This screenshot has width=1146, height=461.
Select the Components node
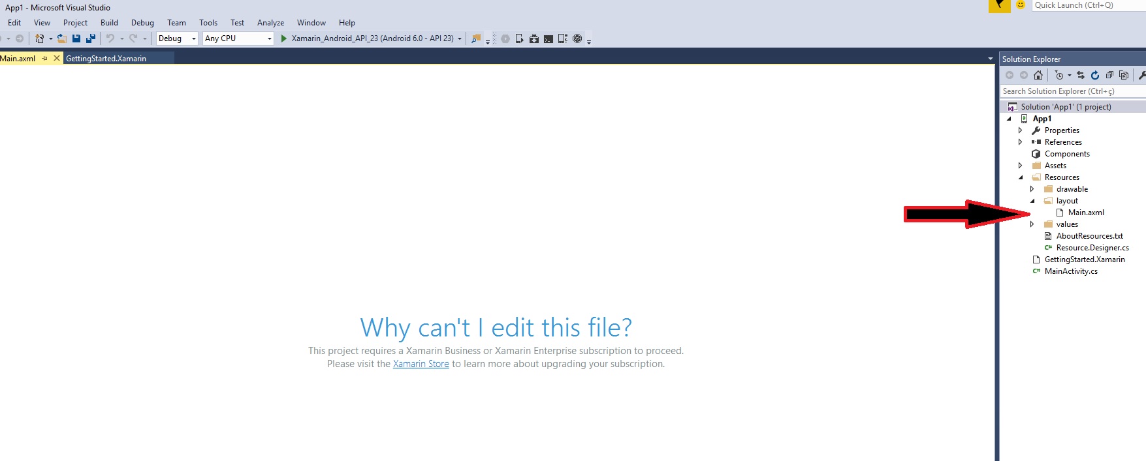(x=1067, y=154)
